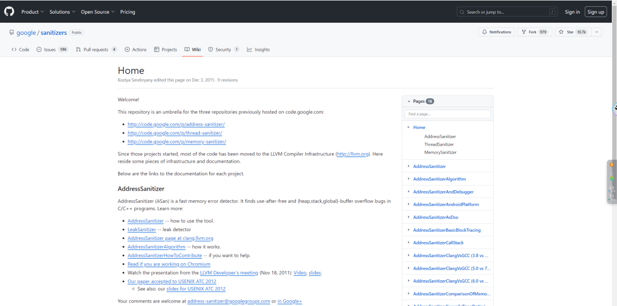This screenshot has height=306, width=617.
Task: Open slides for USENIX ATC 2012 link
Action: (196, 289)
